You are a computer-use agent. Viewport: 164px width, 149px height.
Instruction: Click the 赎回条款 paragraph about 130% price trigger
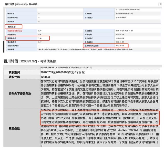coord(100,118)
